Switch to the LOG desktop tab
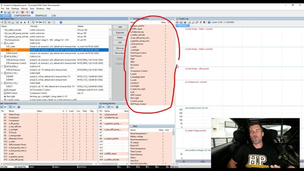 [54, 16]
